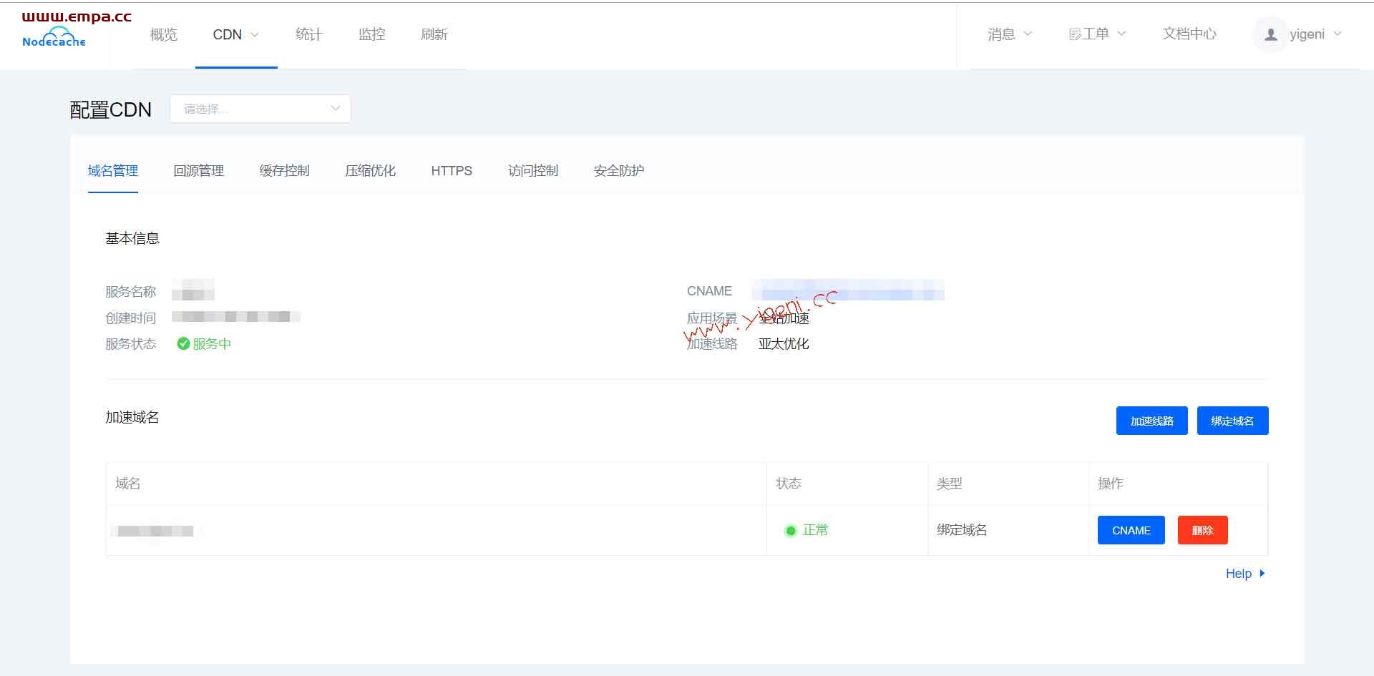Switch to the 域名管理 tab
The image size is (1374, 676).
coord(113,171)
